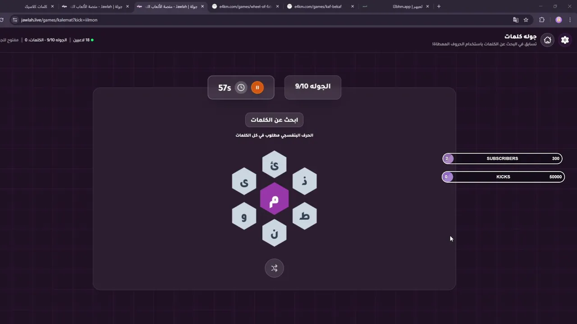Pause the round timer with the orange button

[x=257, y=87]
